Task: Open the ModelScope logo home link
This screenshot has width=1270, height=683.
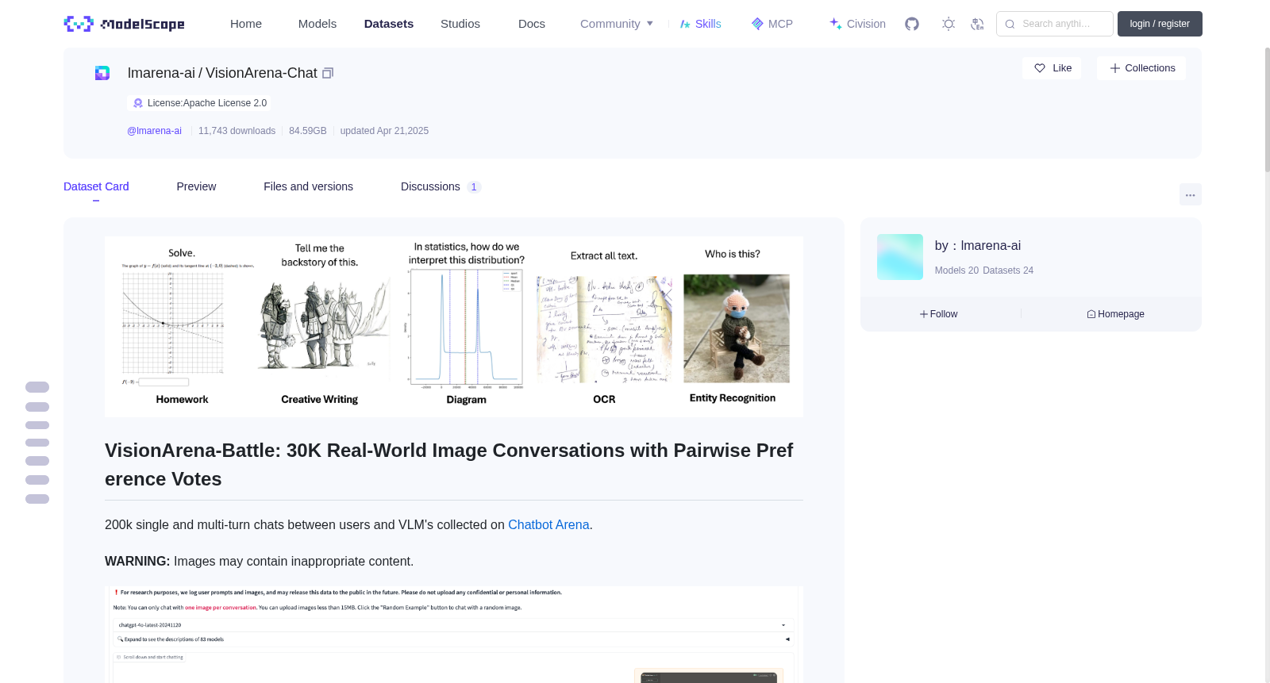Action: click(125, 24)
